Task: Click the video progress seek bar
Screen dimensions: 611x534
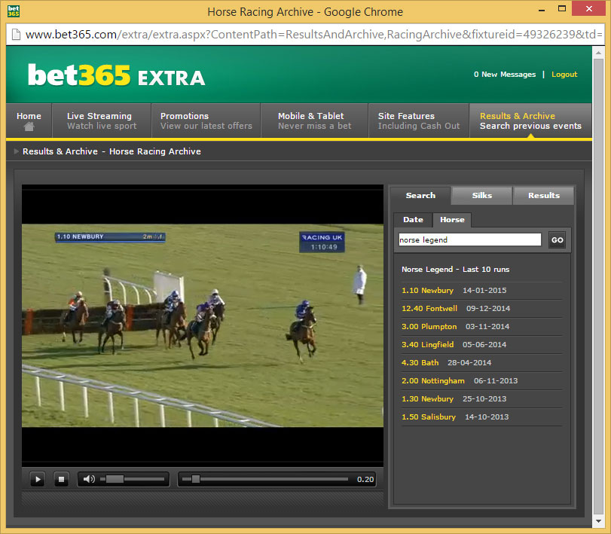Action: [x=265, y=479]
